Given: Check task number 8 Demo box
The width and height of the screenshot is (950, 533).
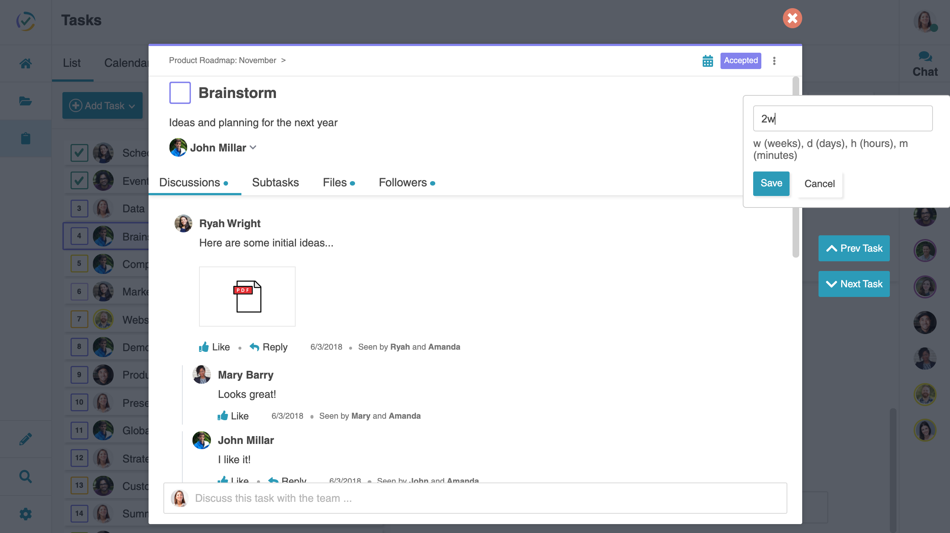Looking at the screenshot, I should [x=79, y=347].
